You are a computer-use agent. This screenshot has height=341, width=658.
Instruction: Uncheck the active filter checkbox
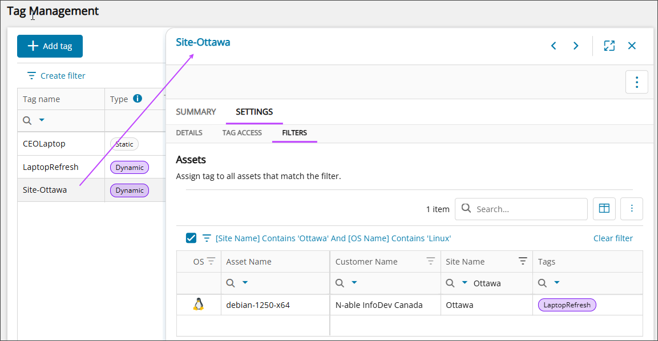pos(191,238)
